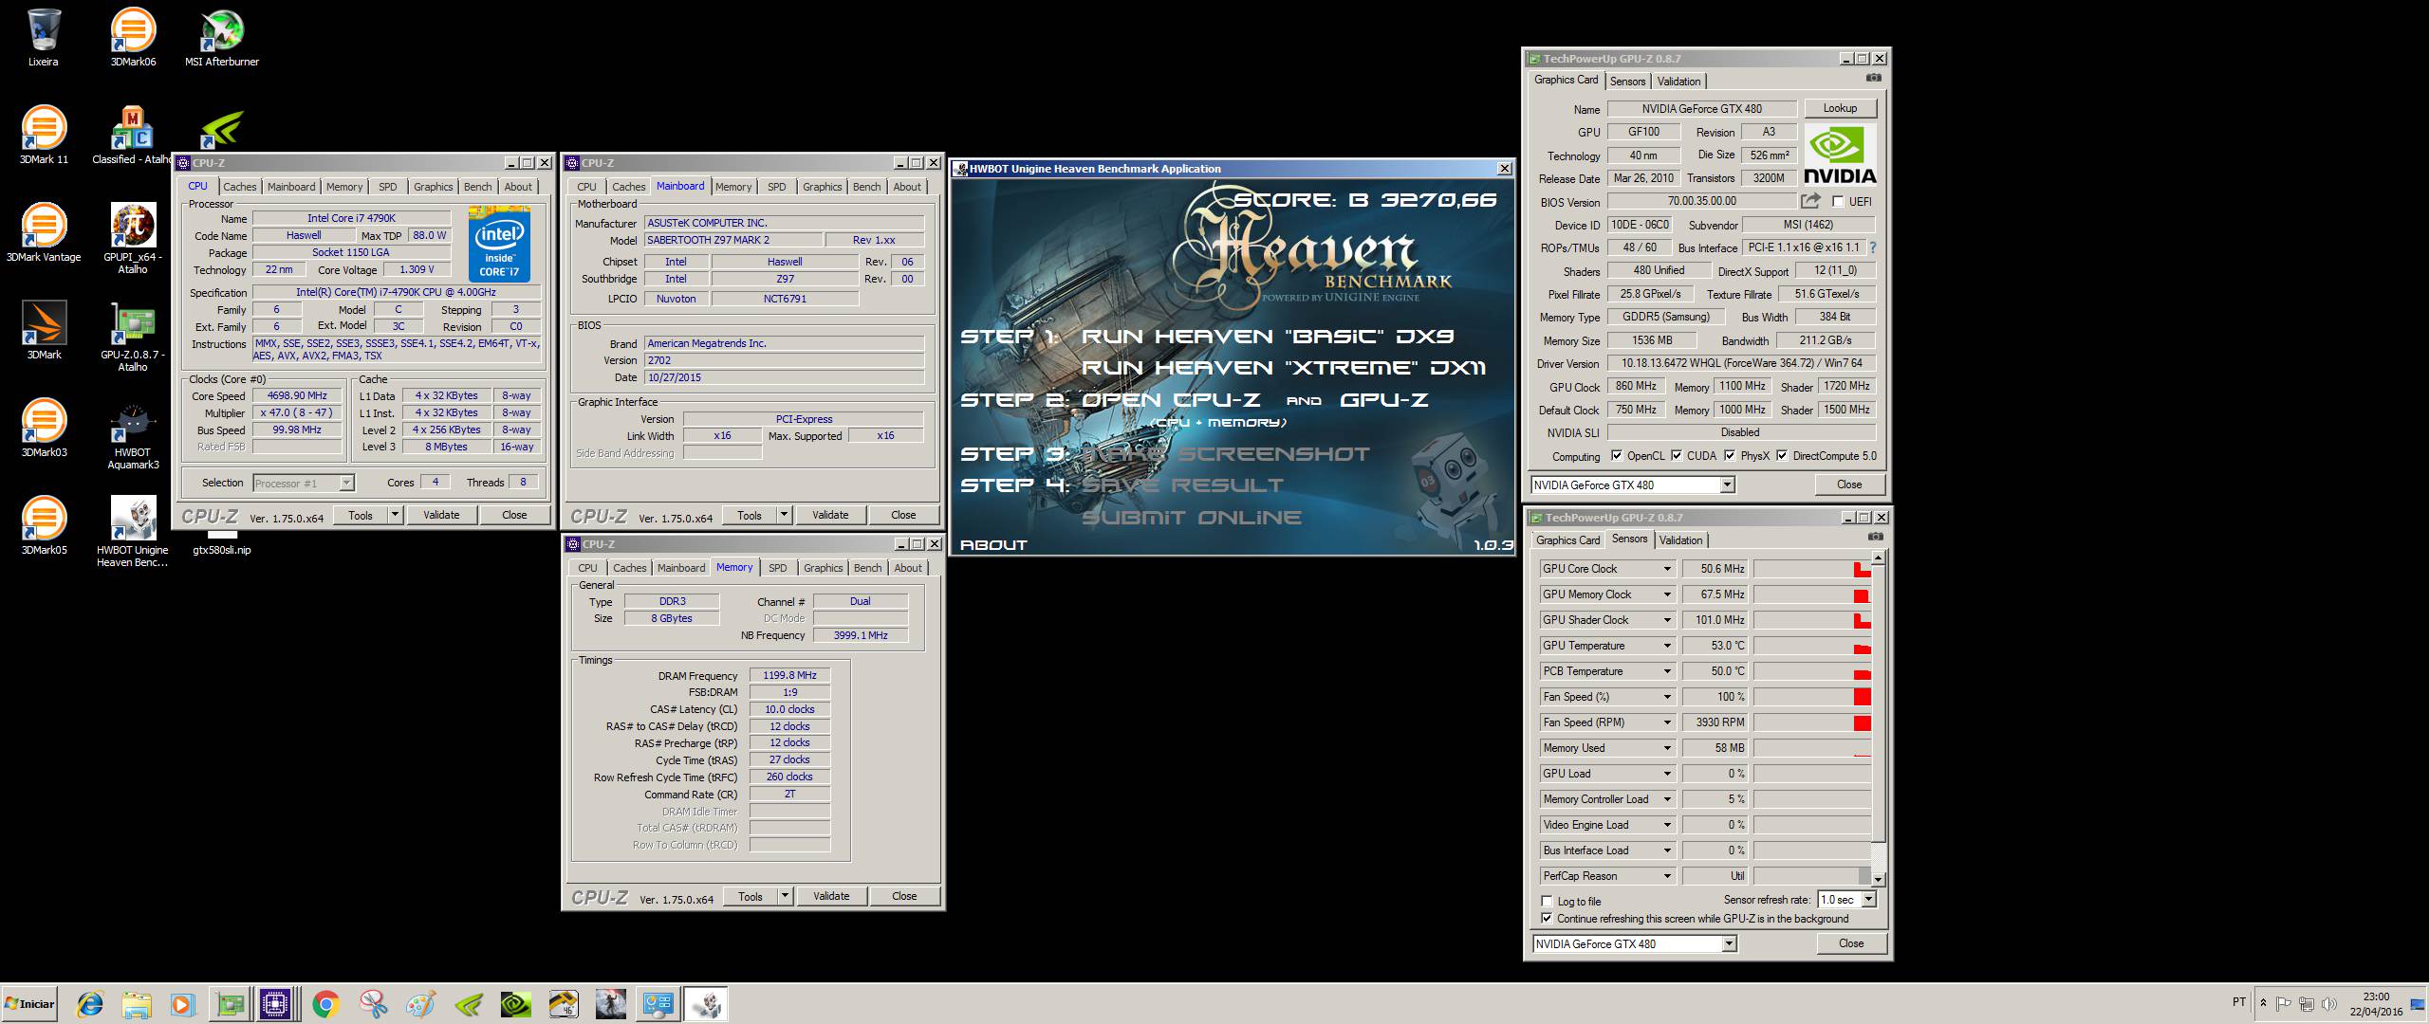Open the Sensor refresh rate dropdown

[x=1869, y=899]
